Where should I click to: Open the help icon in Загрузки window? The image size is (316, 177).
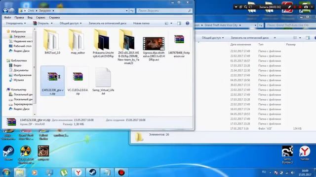click(188, 23)
